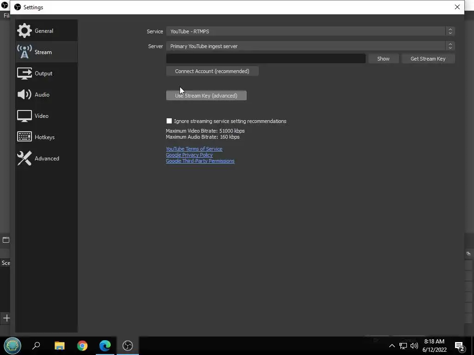Click the Server dropdown arrow stepper
The width and height of the screenshot is (474, 355).
[450, 46]
